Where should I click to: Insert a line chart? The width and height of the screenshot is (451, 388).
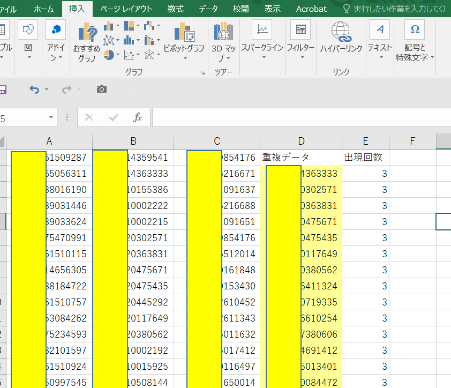click(108, 40)
